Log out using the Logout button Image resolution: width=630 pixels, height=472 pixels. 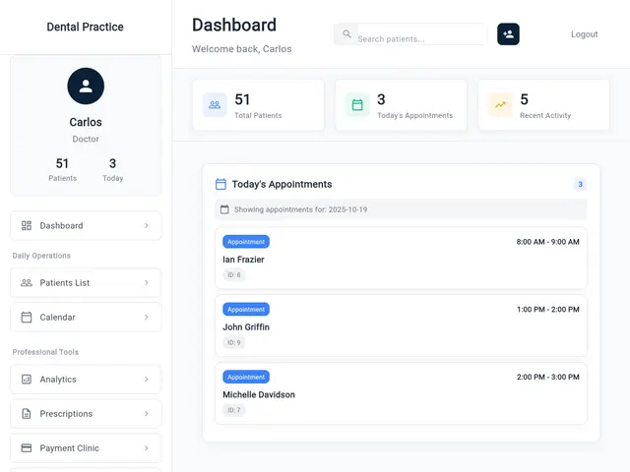coord(584,34)
